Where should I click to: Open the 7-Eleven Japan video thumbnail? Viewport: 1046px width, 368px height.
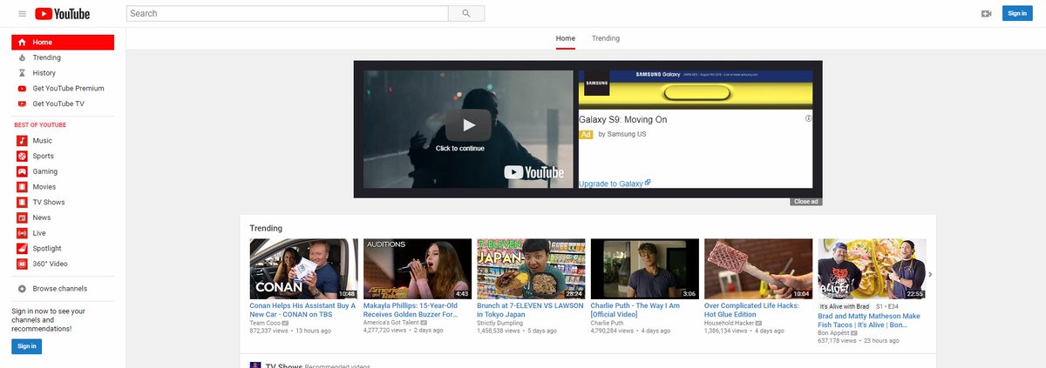tap(531, 269)
